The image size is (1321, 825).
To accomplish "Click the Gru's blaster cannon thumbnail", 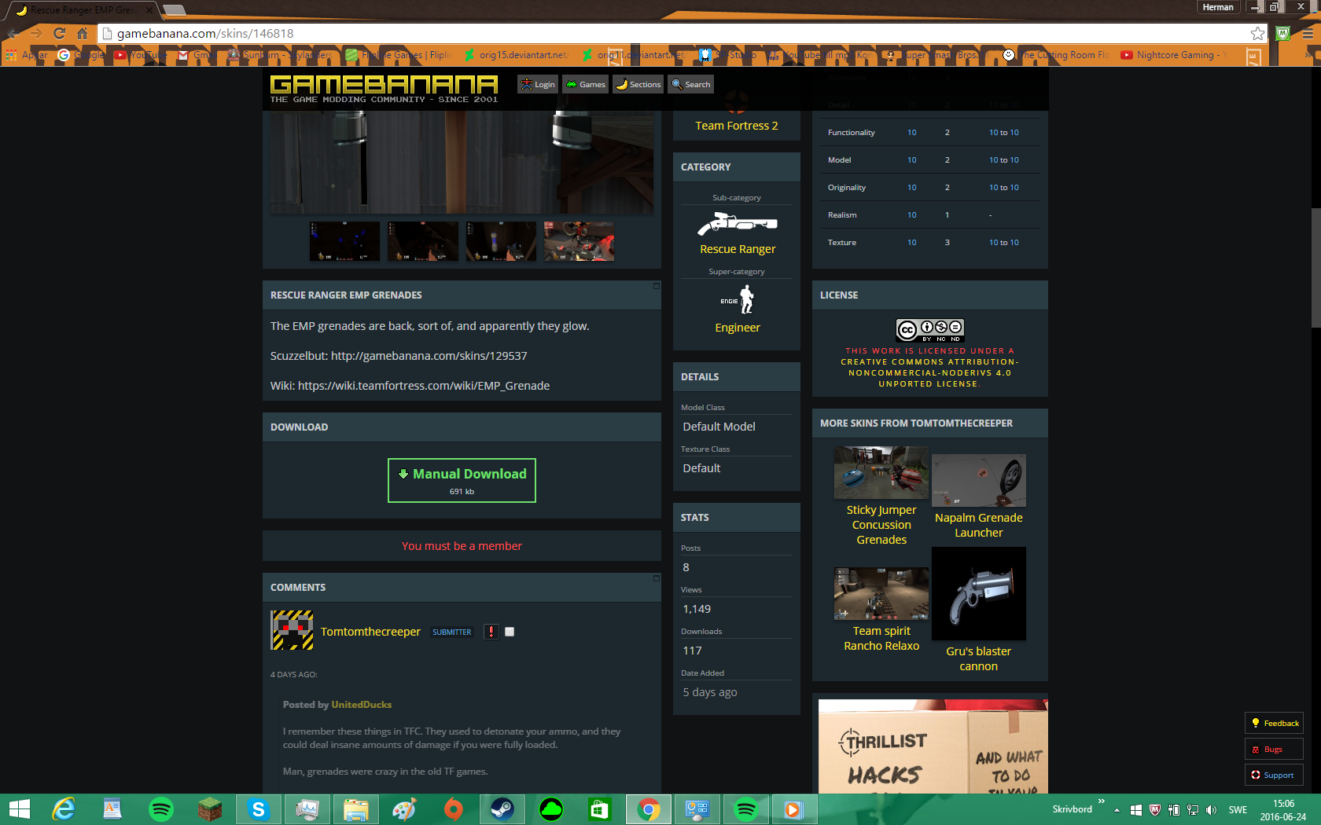I will point(979,593).
